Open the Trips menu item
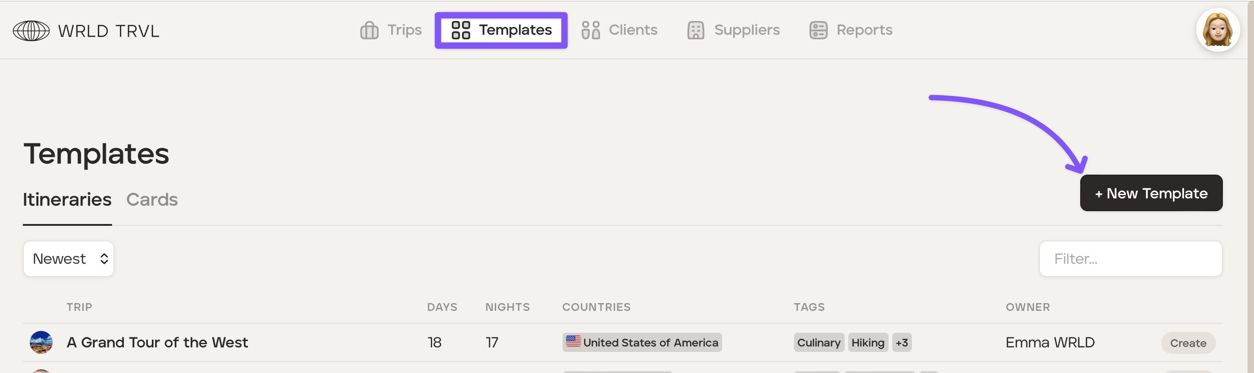 404,30
